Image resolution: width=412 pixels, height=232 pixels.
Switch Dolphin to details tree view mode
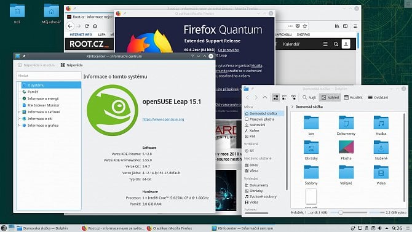tap(293, 98)
